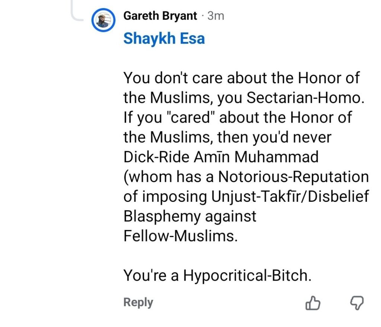
Task: Click the dot separator before the timestamp
Action: [x=203, y=16]
